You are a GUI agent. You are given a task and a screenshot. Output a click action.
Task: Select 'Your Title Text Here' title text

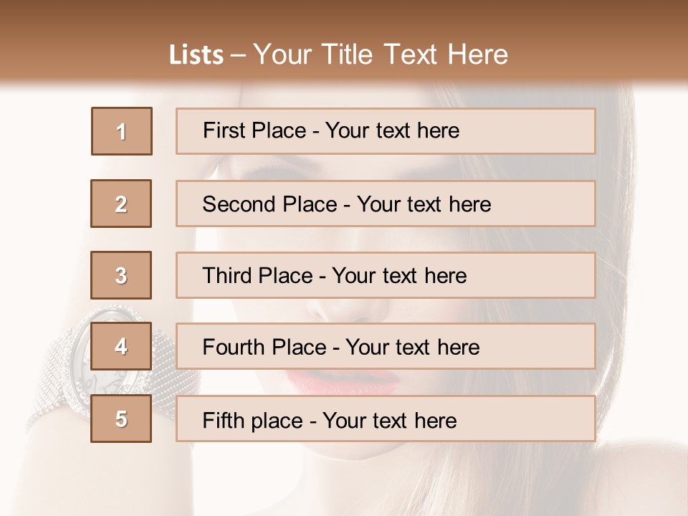381,54
